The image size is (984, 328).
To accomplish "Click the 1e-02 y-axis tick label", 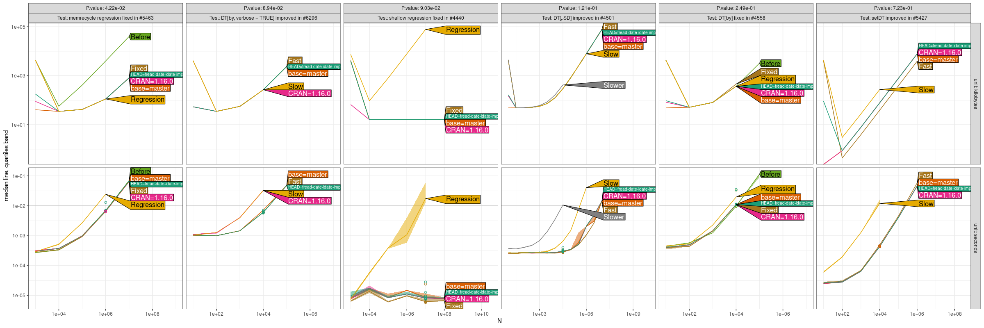I will pos(19,206).
